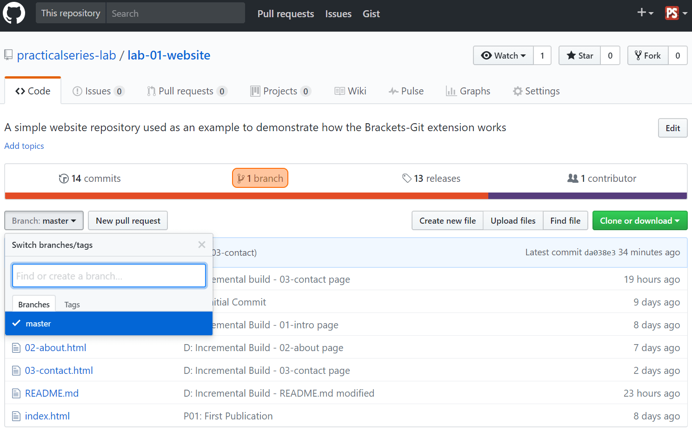Open the Pulse tab

point(406,91)
